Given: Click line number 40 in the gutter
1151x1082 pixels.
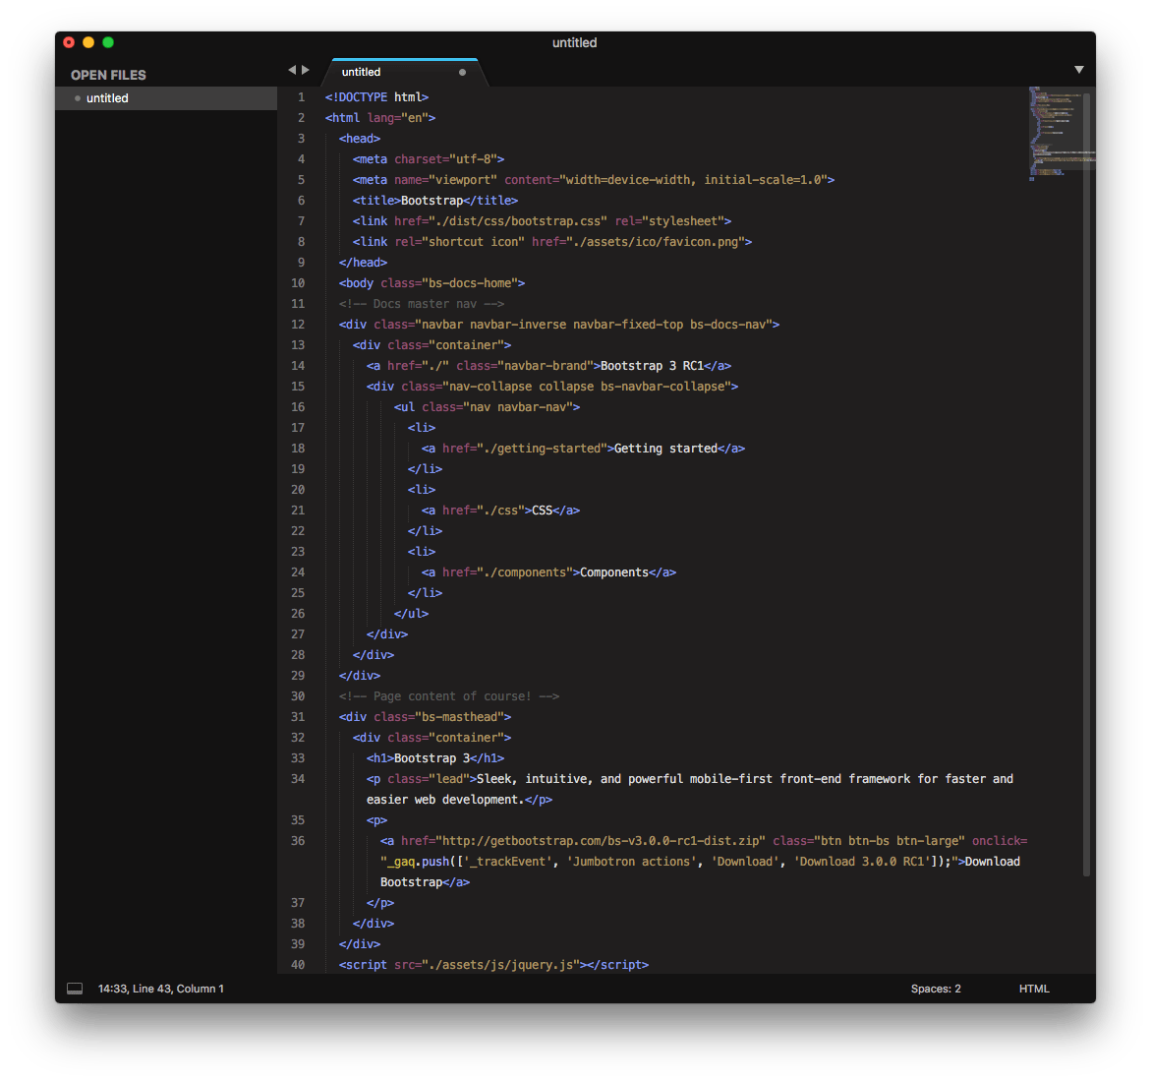Looking at the screenshot, I should point(297,965).
